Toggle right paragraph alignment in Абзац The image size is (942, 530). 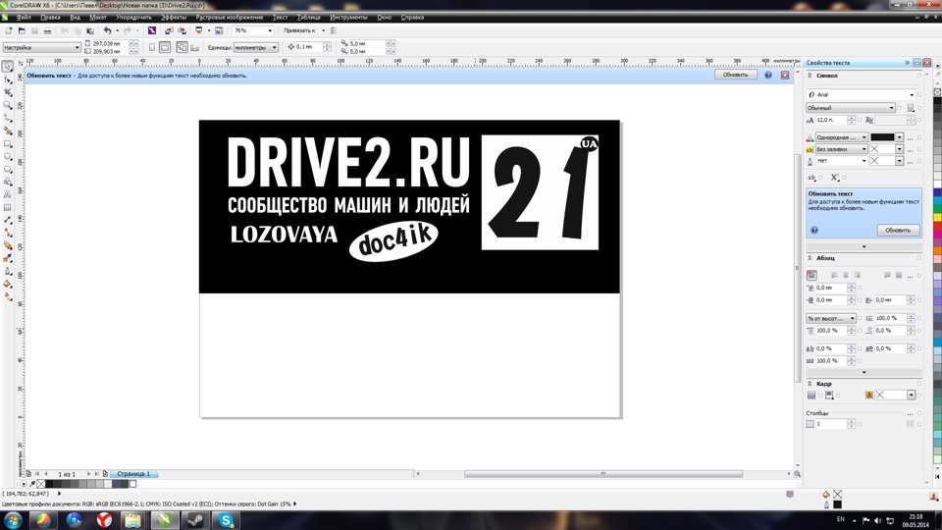(x=857, y=275)
